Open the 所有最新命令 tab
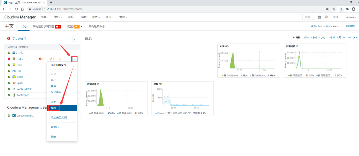The height and width of the screenshot is (156, 359). [x=97, y=27]
